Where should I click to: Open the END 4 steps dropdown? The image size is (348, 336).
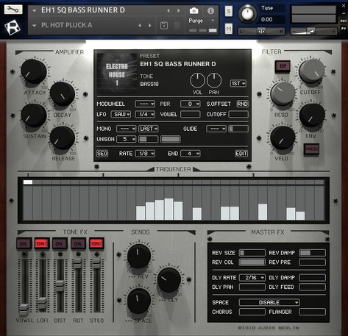pyautogui.click(x=191, y=154)
